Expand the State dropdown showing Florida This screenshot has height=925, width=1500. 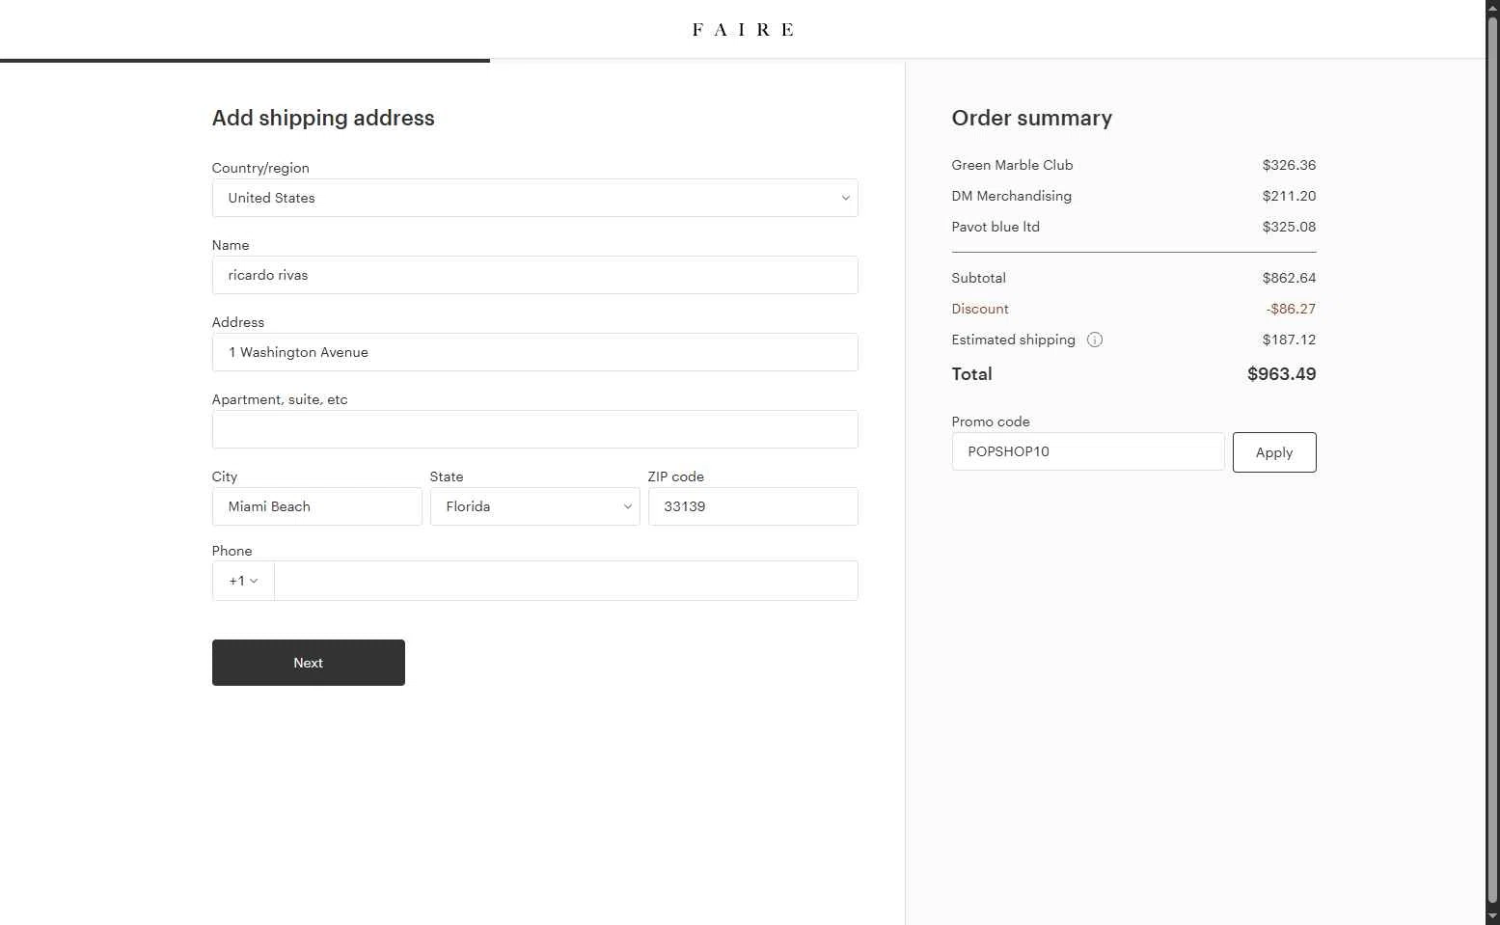tap(534, 506)
